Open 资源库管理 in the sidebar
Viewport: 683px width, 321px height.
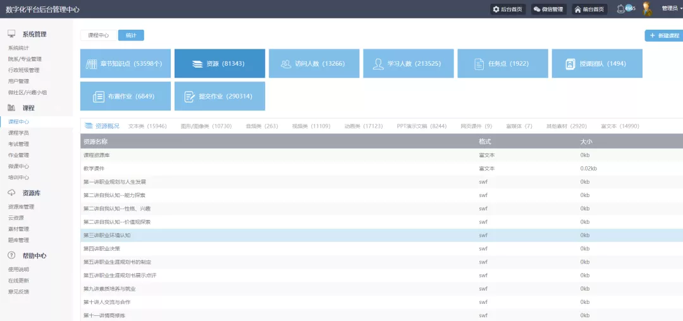click(x=21, y=207)
